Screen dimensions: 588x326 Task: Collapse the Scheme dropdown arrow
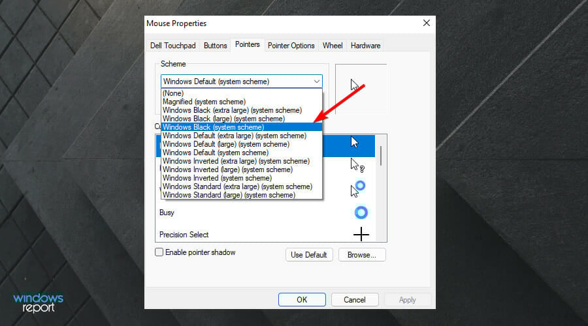pos(317,81)
